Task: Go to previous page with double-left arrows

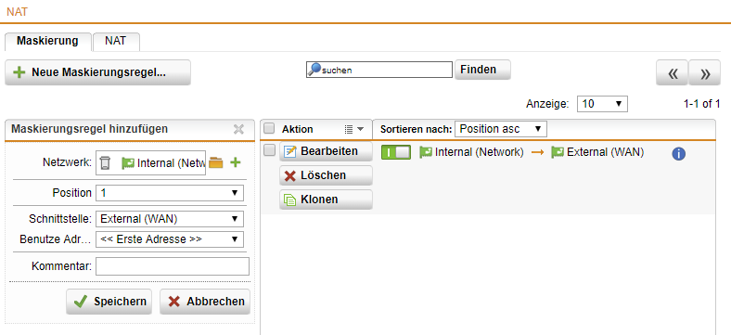Action: pos(672,73)
